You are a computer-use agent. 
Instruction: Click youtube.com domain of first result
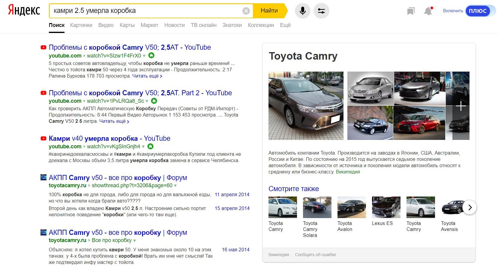pos(65,56)
